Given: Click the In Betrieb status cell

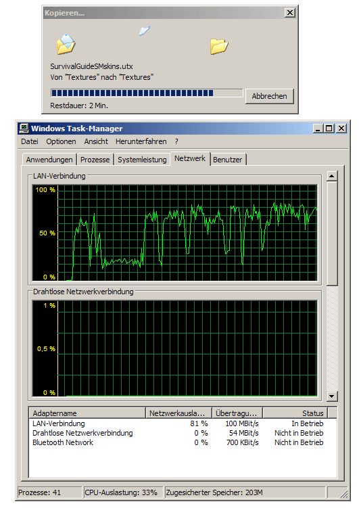Looking at the screenshot, I should [307, 423].
